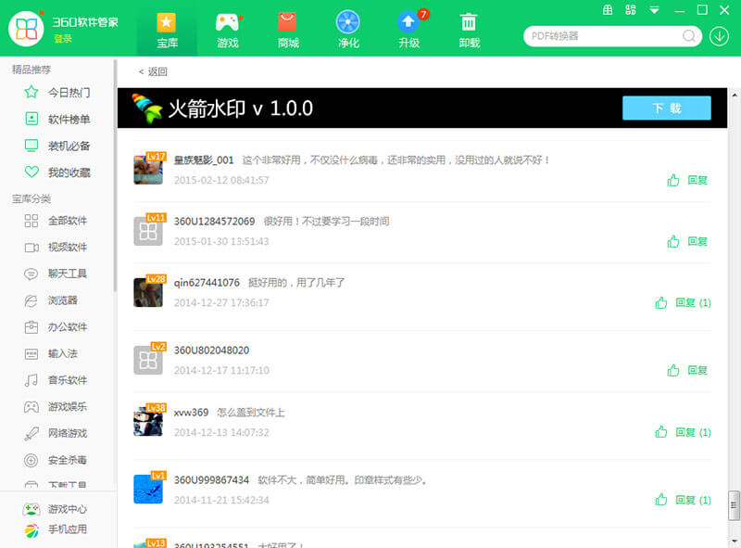This screenshot has height=548, width=741.
Task: Click xvw369's avatar
Action: pos(148,421)
